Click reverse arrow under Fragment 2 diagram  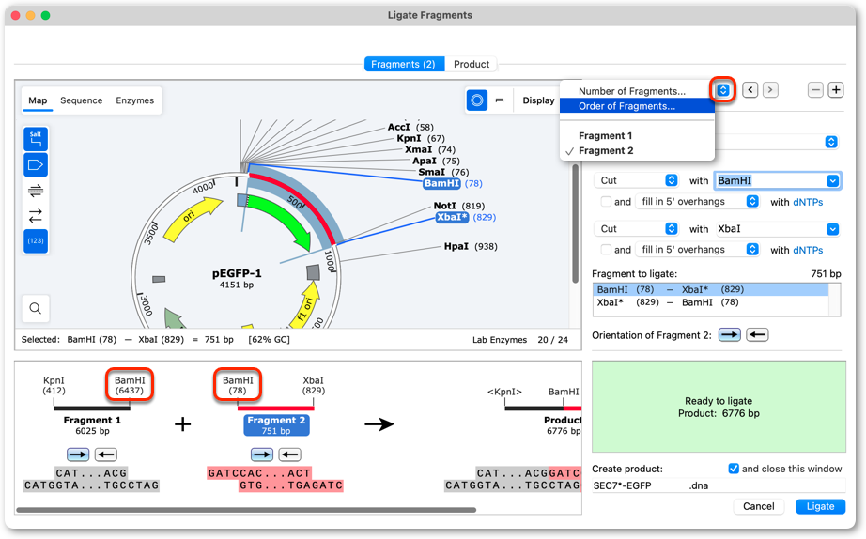coord(289,454)
